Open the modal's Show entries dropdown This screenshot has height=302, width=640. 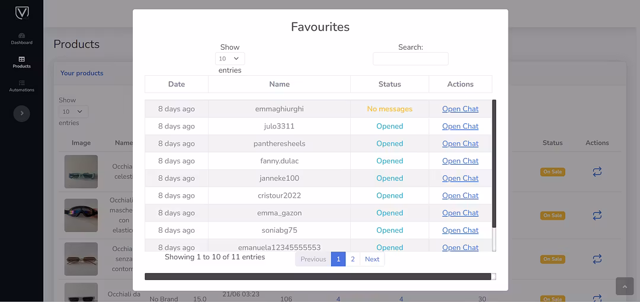tap(229, 59)
